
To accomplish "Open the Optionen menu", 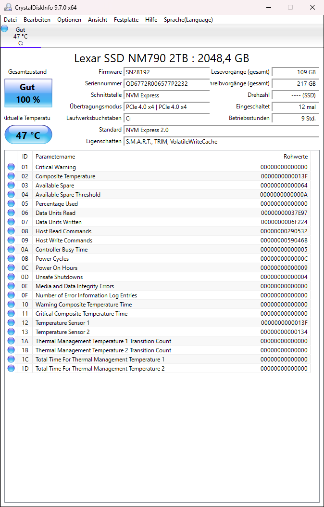I will point(69,20).
